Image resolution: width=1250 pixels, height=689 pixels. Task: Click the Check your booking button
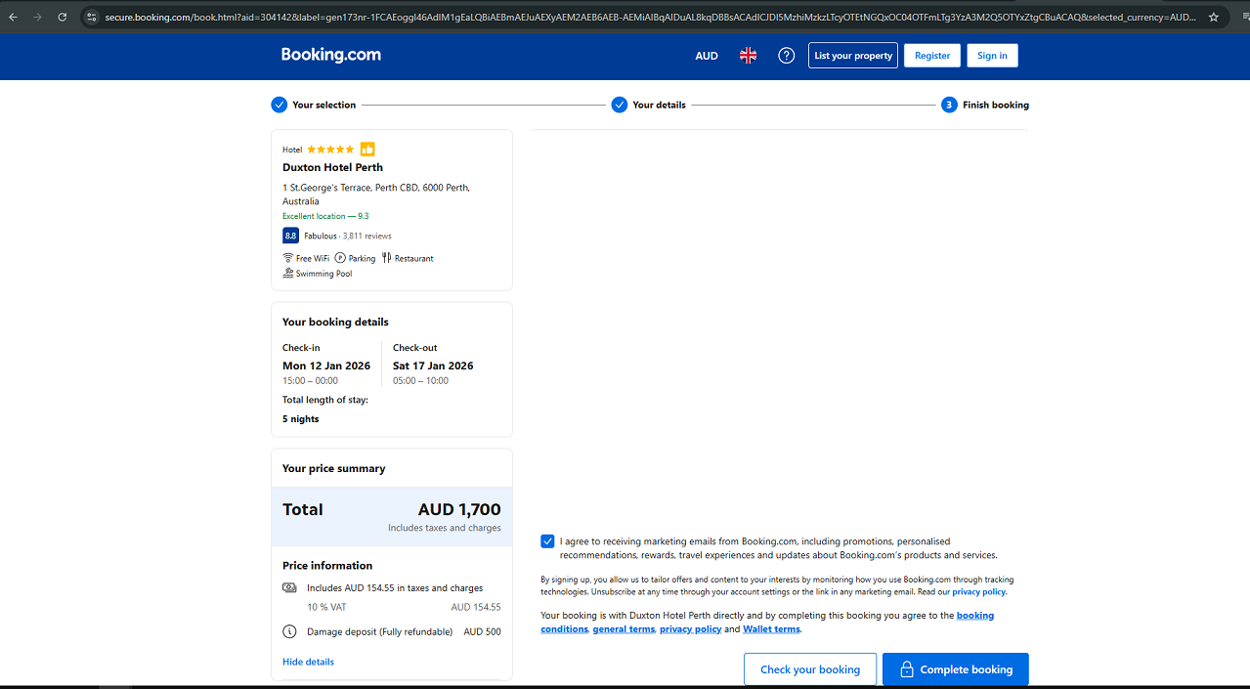[810, 669]
